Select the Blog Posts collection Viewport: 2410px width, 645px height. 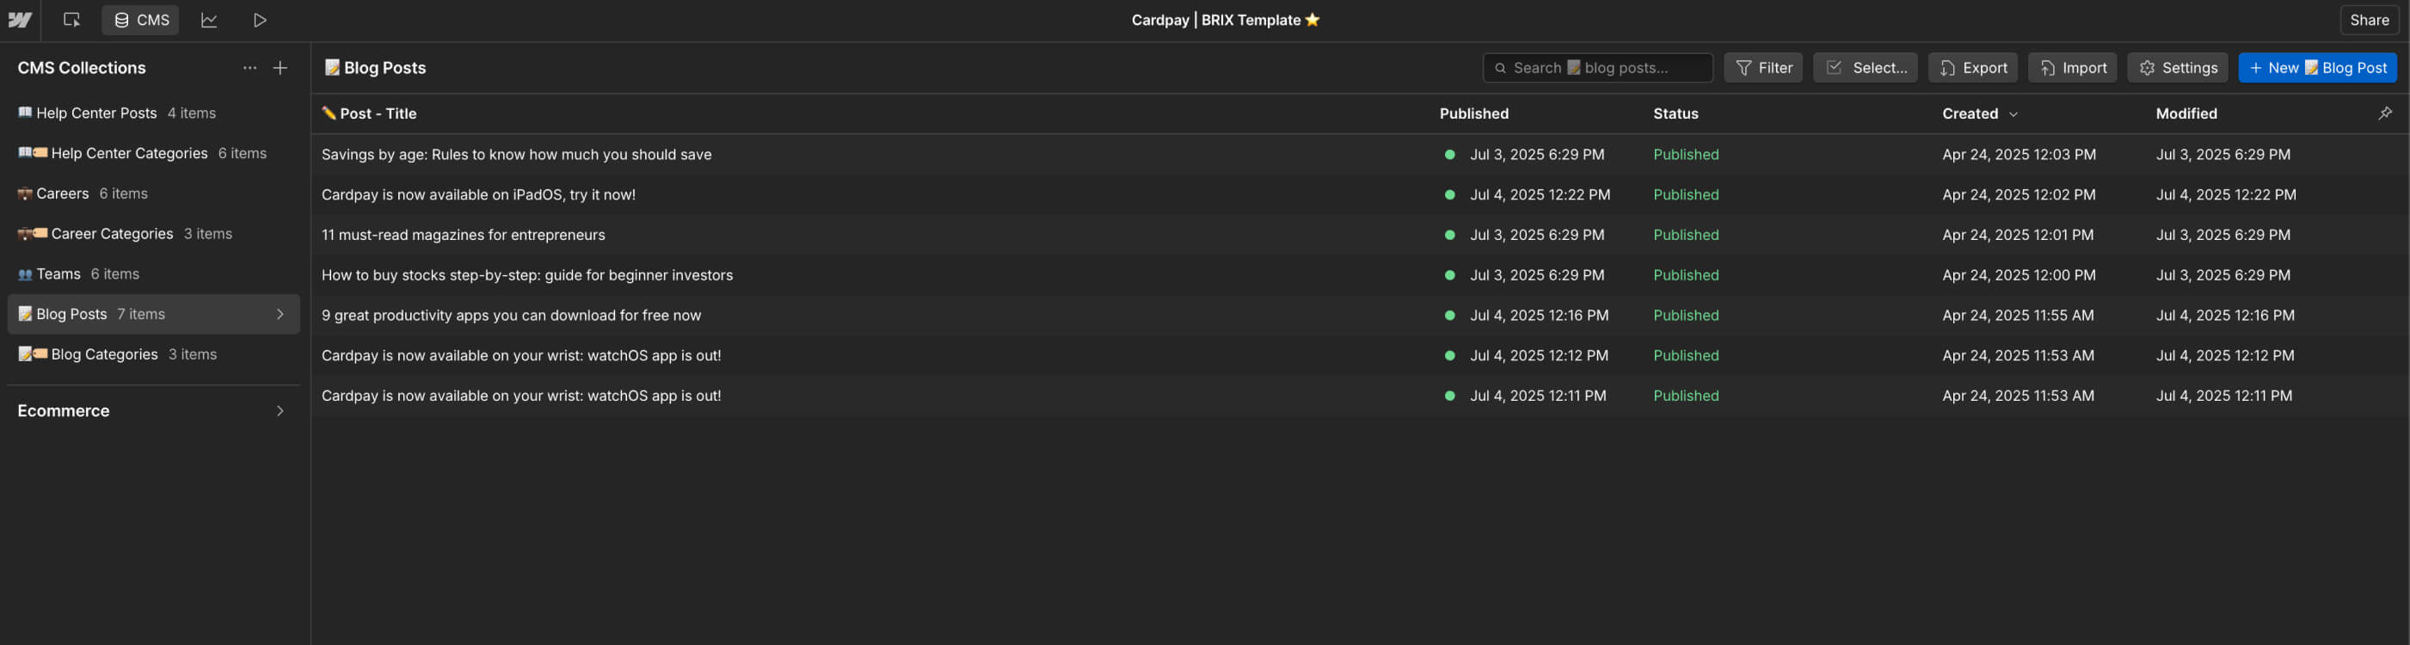153,314
